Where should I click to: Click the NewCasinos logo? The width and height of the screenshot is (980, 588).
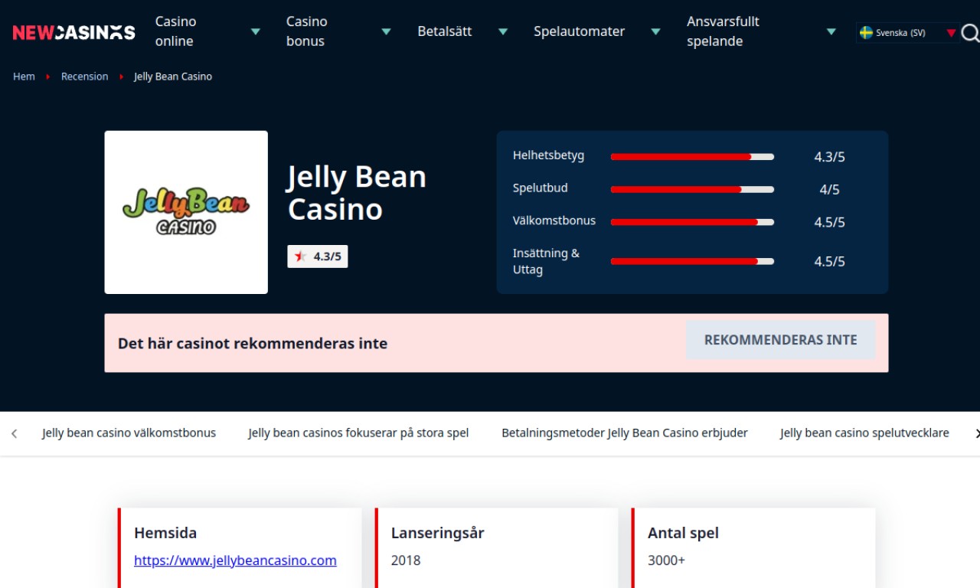pyautogui.click(x=73, y=32)
